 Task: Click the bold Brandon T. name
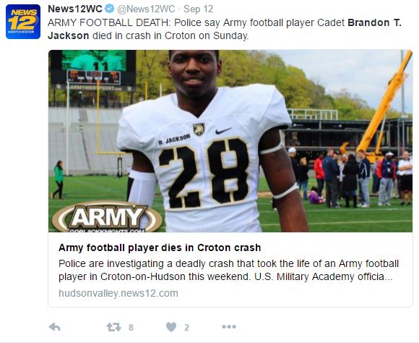(375, 22)
